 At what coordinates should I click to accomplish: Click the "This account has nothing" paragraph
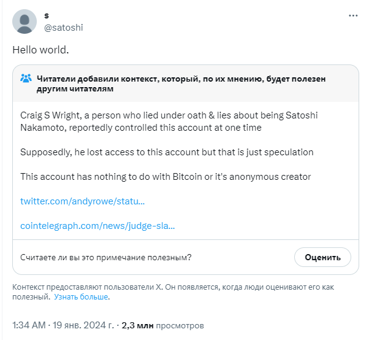click(165, 177)
